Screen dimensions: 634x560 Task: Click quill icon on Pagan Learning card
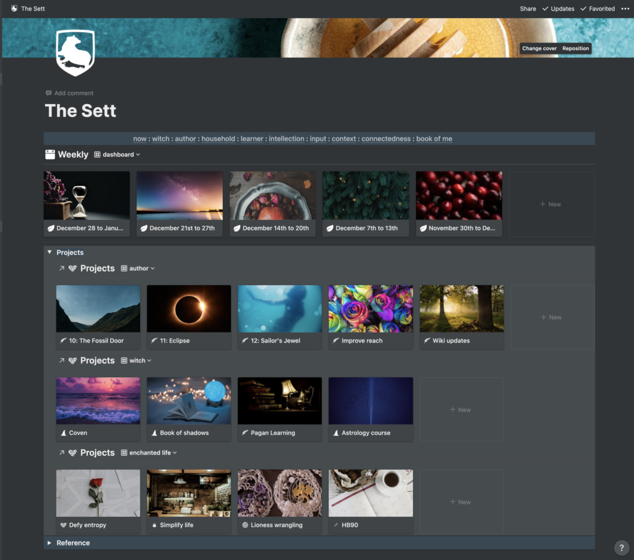coord(245,433)
